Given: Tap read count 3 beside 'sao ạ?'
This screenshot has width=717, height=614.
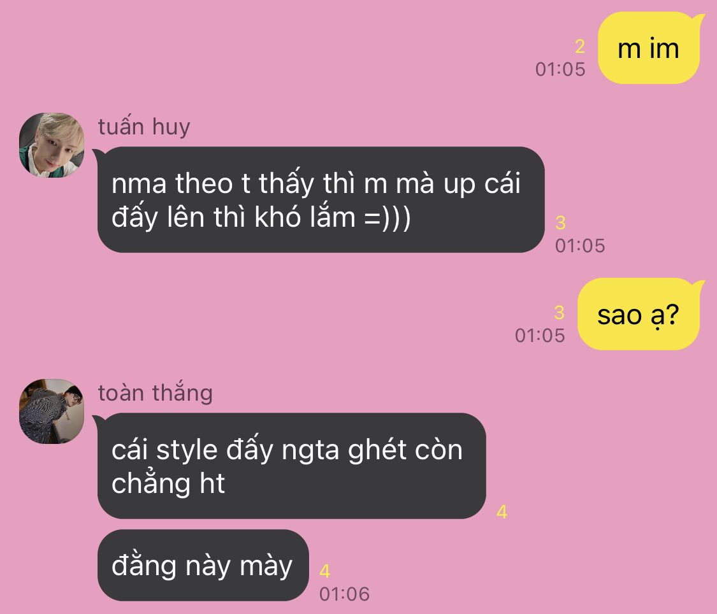Looking at the screenshot, I should (x=559, y=313).
